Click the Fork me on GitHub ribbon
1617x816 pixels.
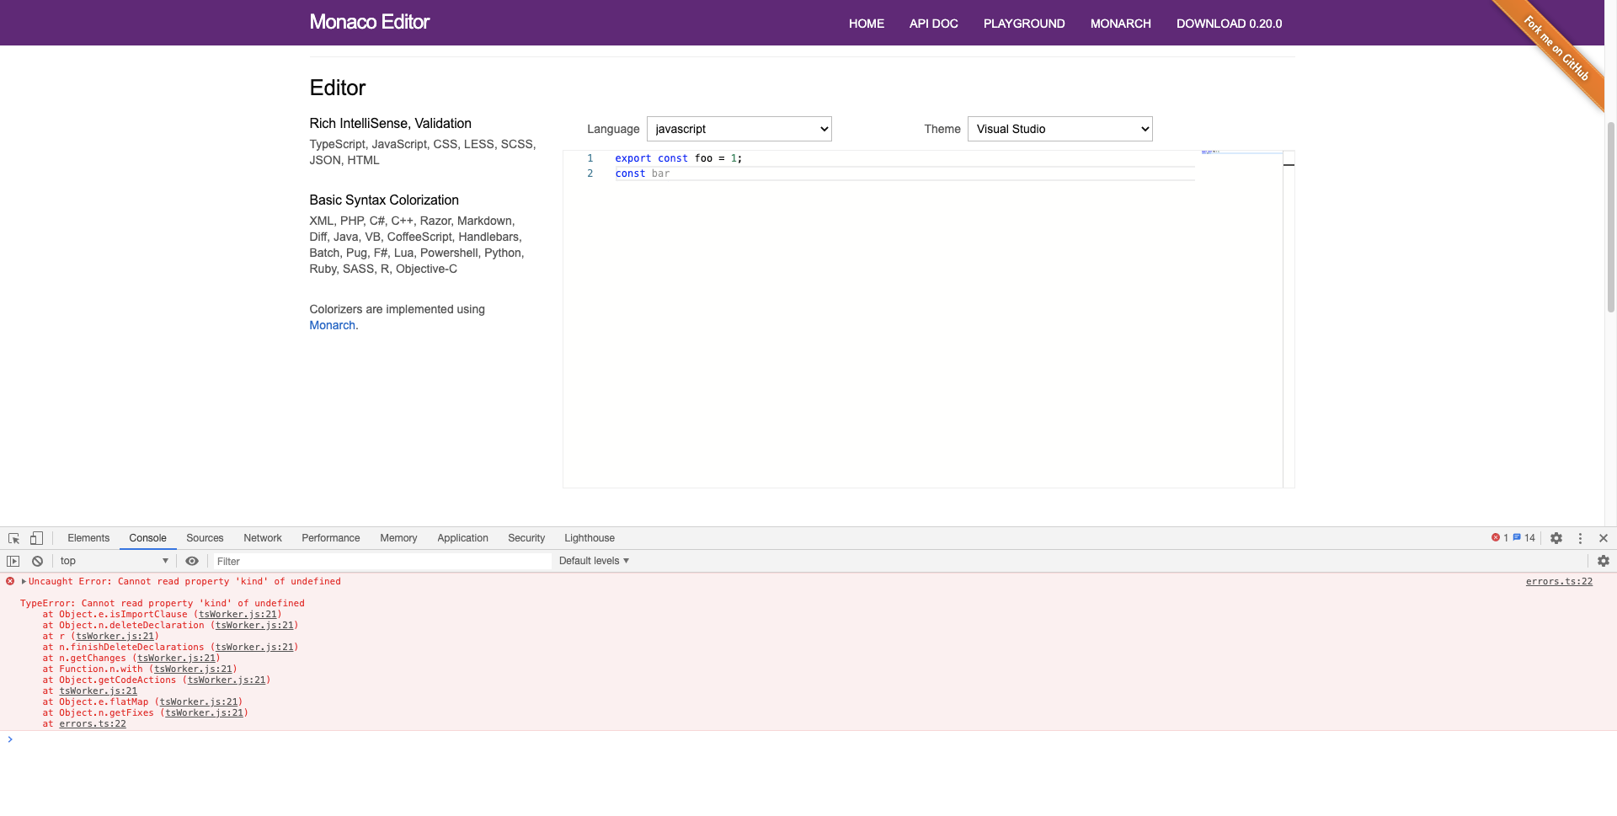(x=1556, y=49)
